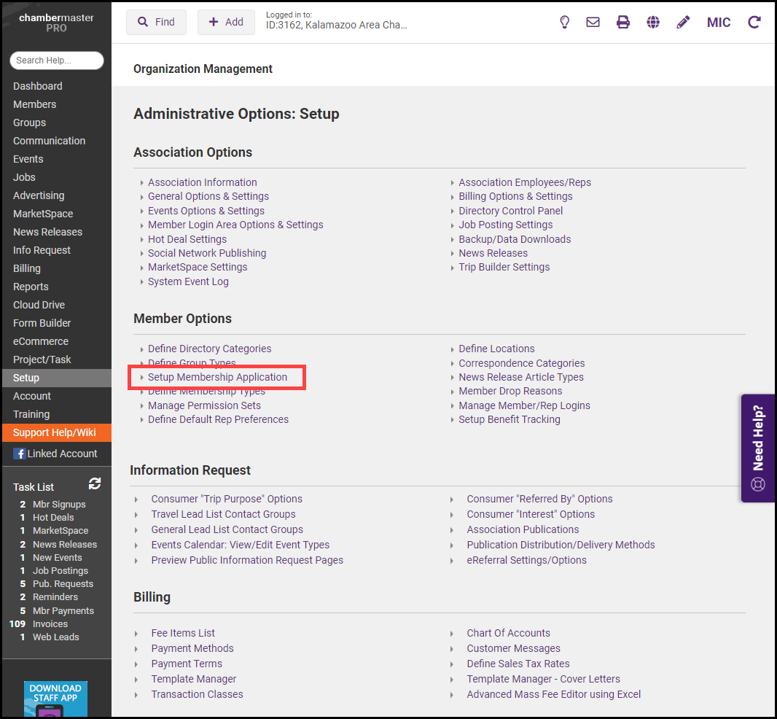The width and height of the screenshot is (777, 719).
Task: Open the Find search button
Action: (x=156, y=23)
